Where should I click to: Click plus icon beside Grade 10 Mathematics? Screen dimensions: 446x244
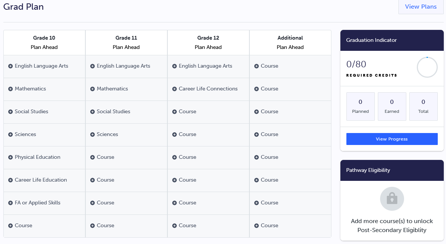click(x=10, y=89)
